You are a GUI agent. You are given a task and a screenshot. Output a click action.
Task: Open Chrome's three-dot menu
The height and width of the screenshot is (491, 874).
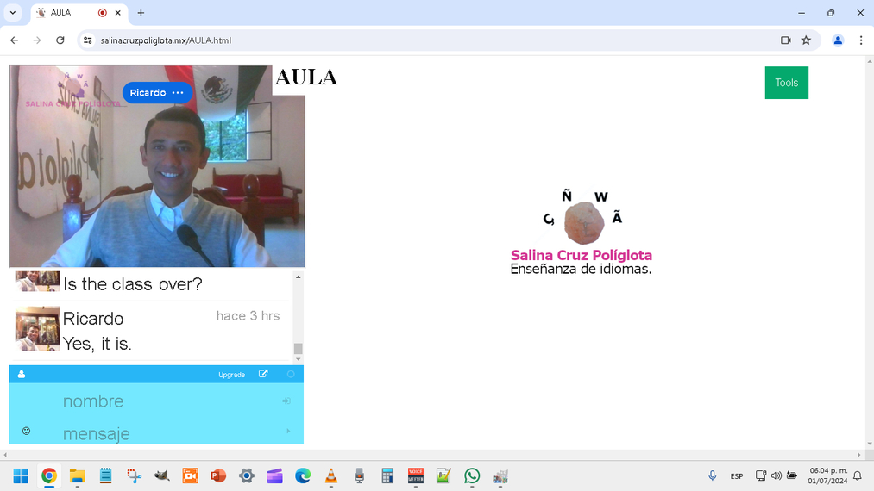click(x=860, y=40)
